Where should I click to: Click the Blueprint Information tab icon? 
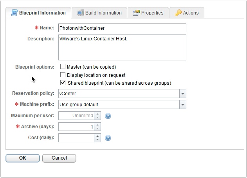pos(13,13)
